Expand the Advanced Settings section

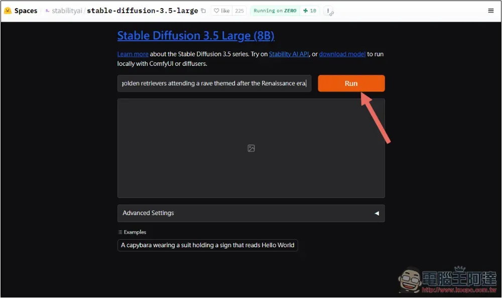(x=252, y=213)
